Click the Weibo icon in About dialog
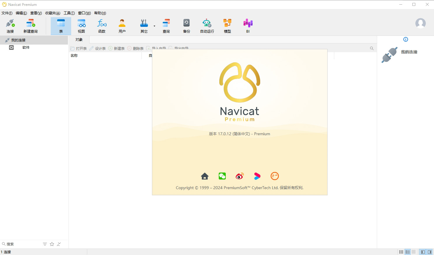 [240, 176]
